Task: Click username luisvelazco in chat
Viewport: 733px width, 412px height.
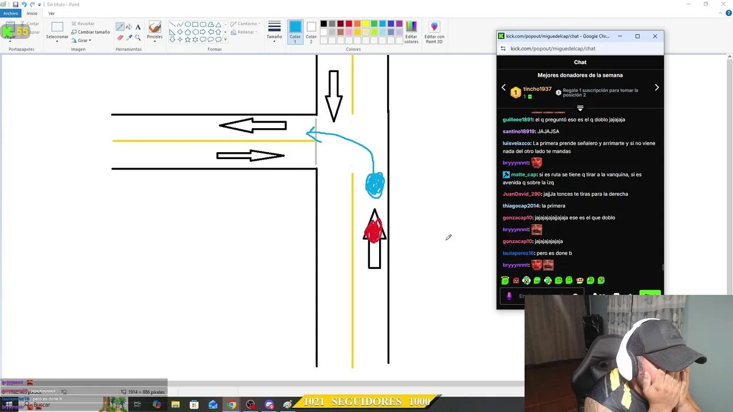Action: point(517,143)
